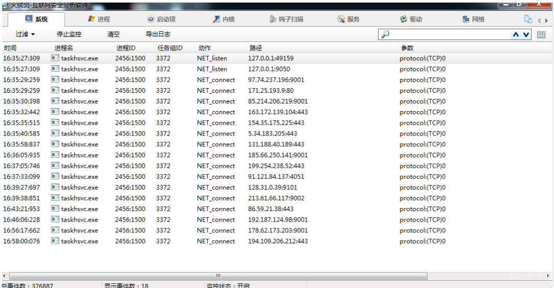Click the 钩子扫描 tab hook icon
Screen dimensions: 554x288
coord(273,19)
